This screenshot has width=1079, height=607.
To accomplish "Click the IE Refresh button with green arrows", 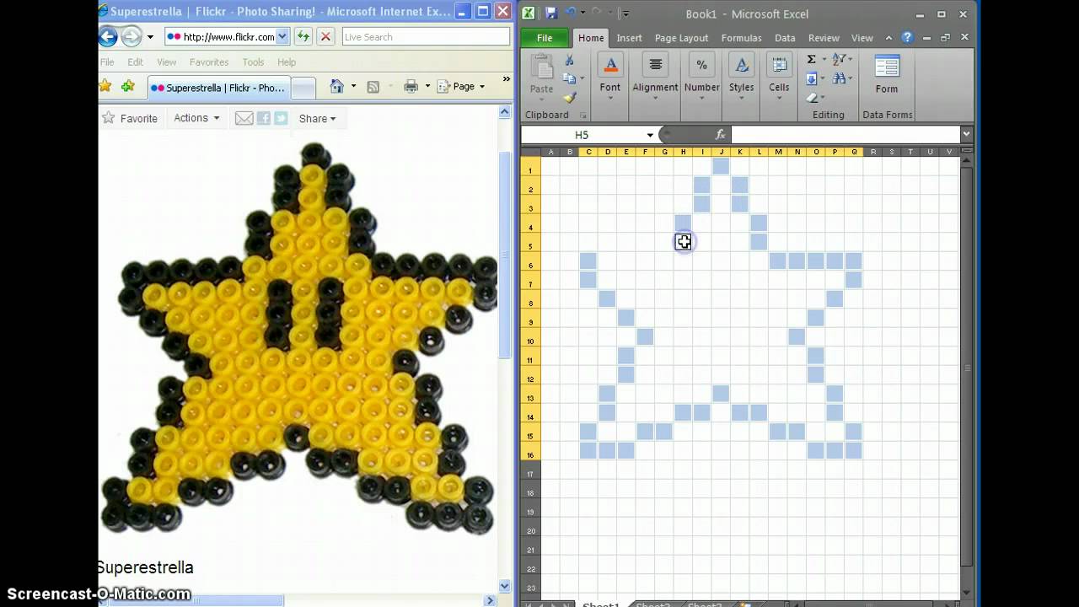I will point(303,36).
